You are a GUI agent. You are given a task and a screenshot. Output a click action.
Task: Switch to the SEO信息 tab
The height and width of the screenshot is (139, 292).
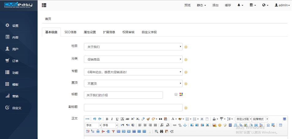[x=70, y=32]
